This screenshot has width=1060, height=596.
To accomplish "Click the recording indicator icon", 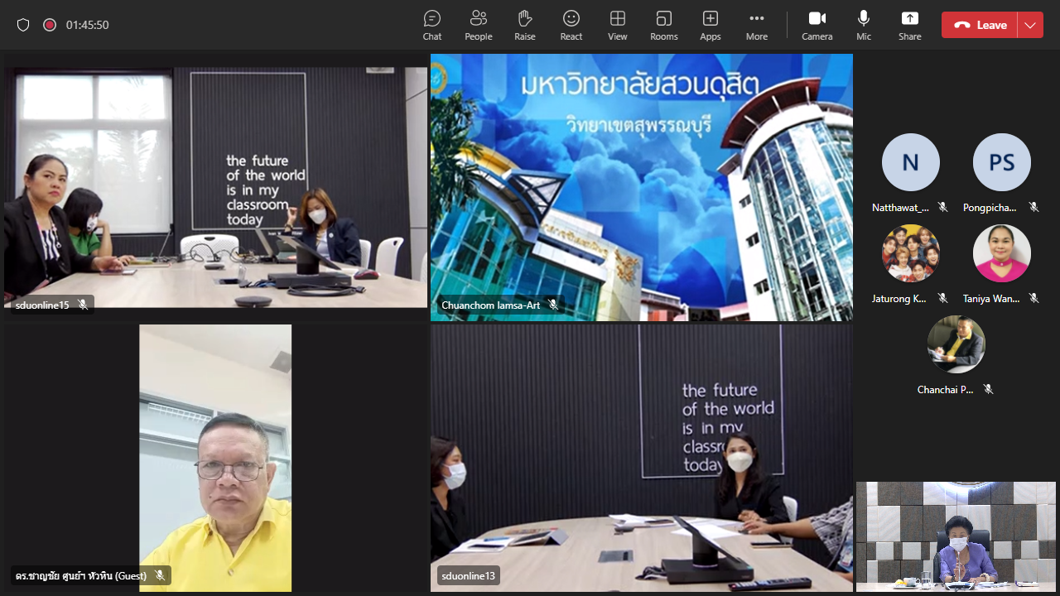I will click(x=50, y=25).
